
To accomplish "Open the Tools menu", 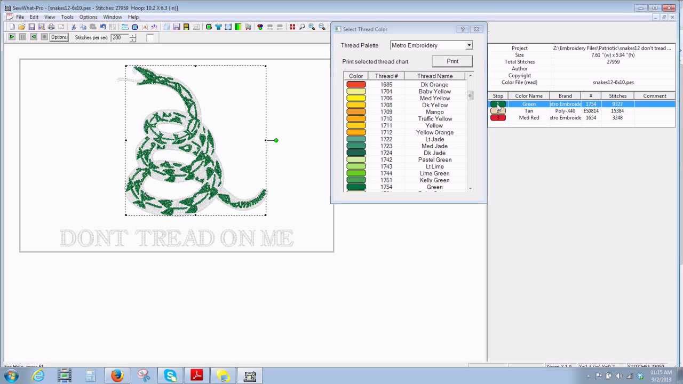I will pyautogui.click(x=67, y=17).
